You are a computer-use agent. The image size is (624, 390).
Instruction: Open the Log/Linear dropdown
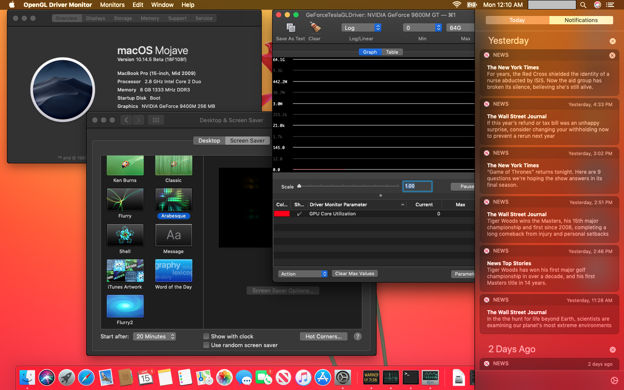click(361, 28)
